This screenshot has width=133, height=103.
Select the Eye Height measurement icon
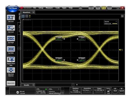tap(11, 38)
